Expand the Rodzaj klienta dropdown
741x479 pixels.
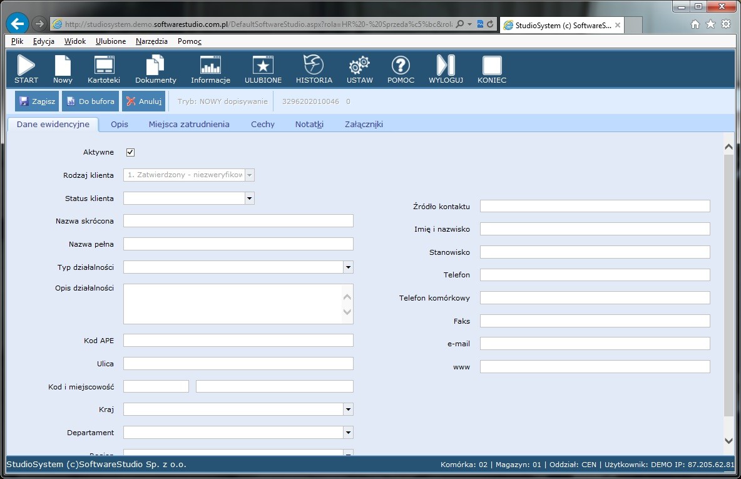pyautogui.click(x=250, y=175)
